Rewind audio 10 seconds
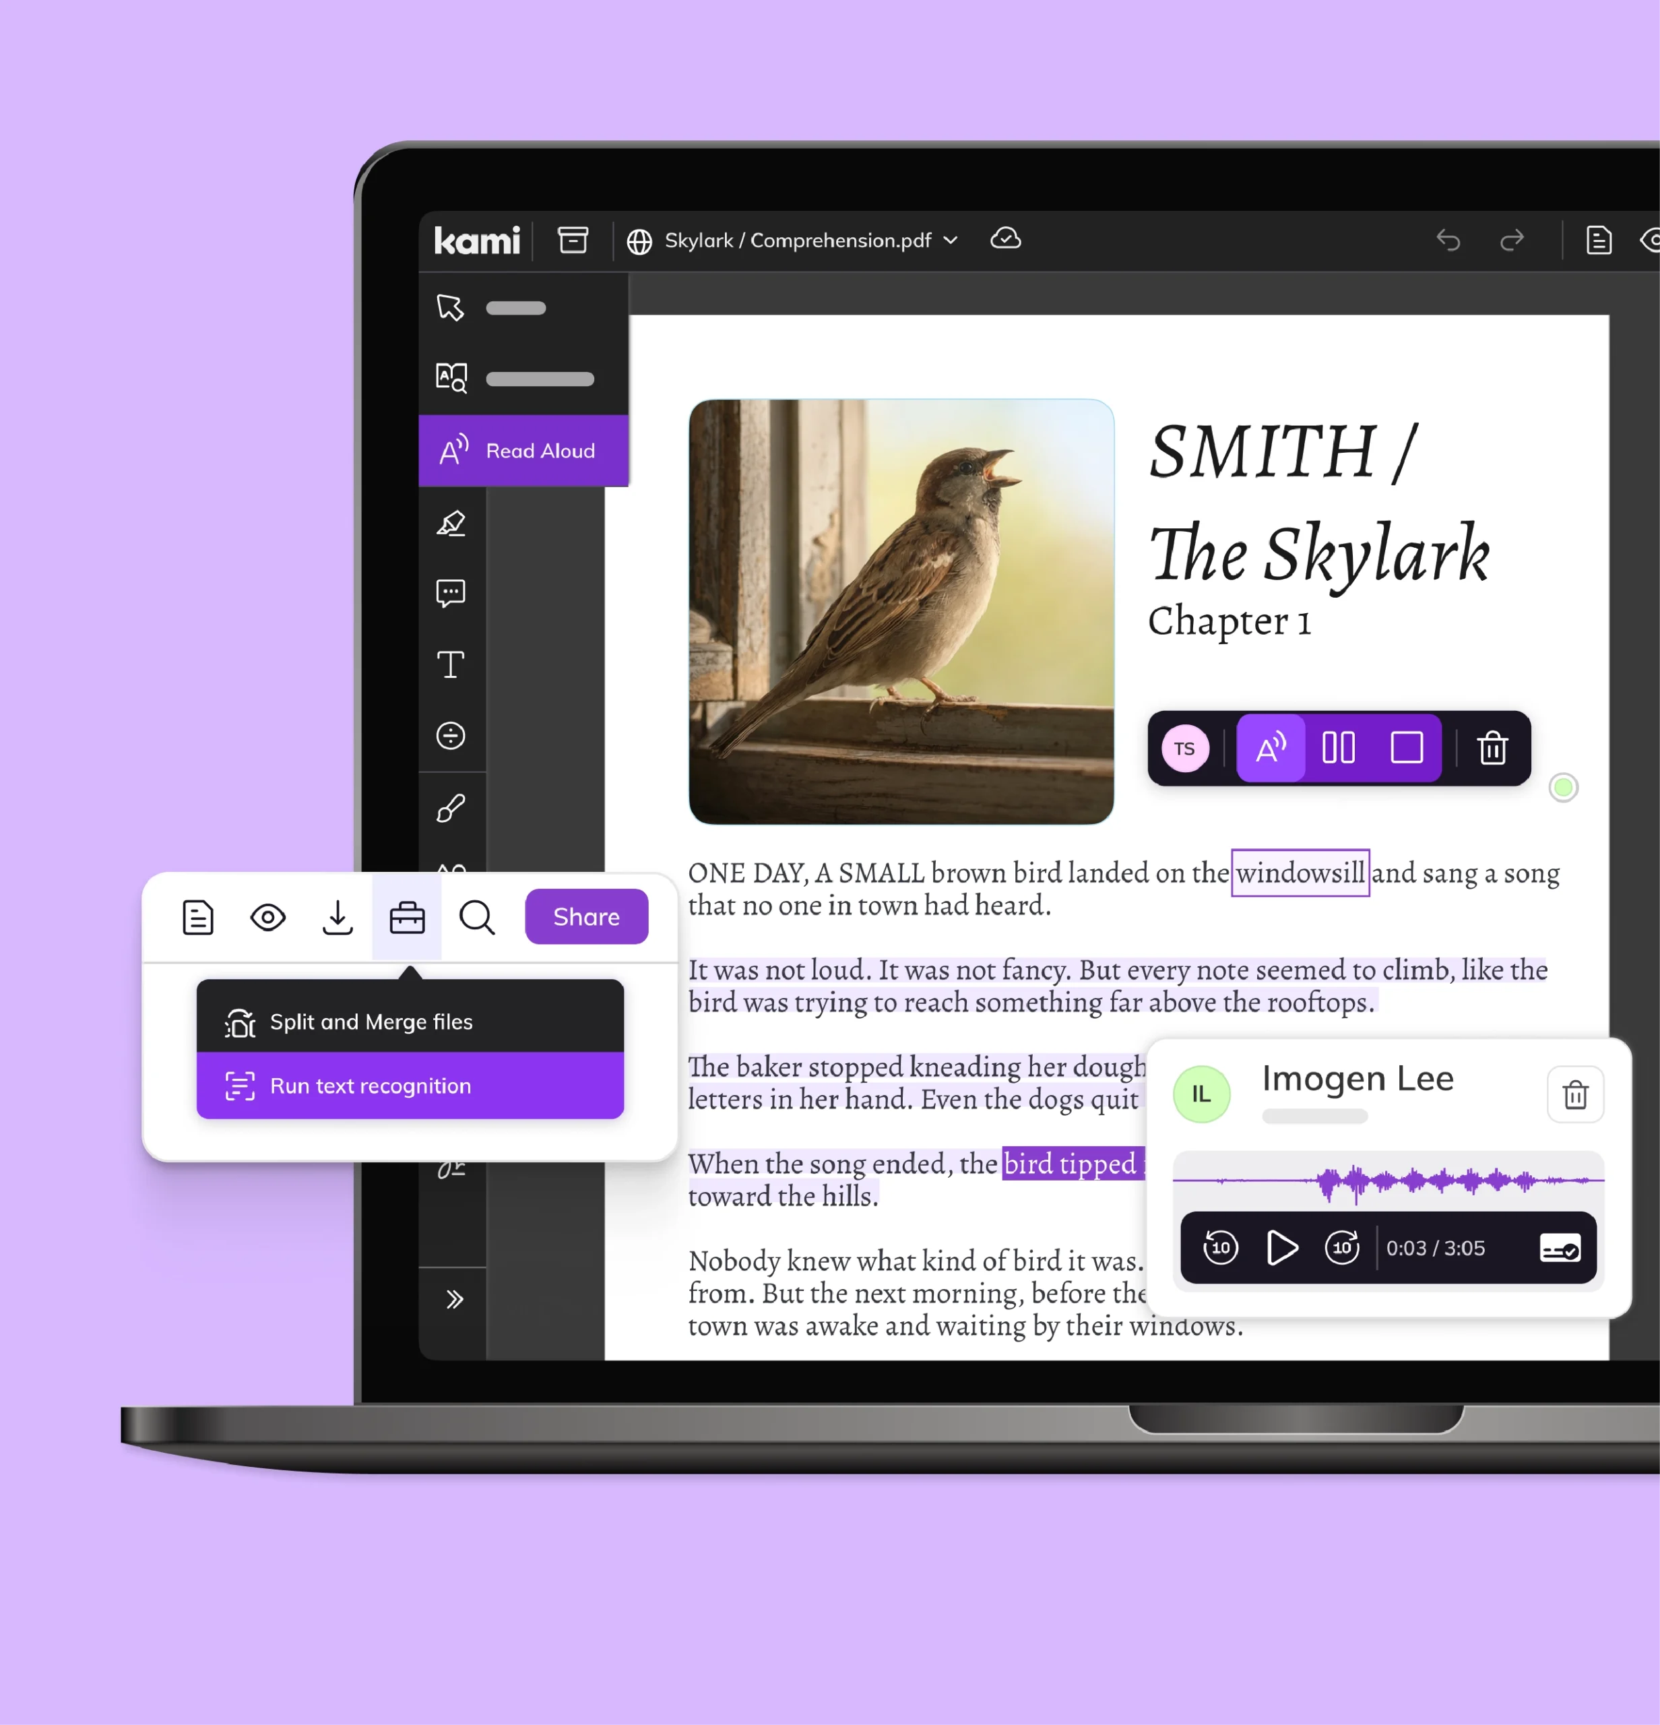The height and width of the screenshot is (1725, 1660). click(x=1221, y=1248)
